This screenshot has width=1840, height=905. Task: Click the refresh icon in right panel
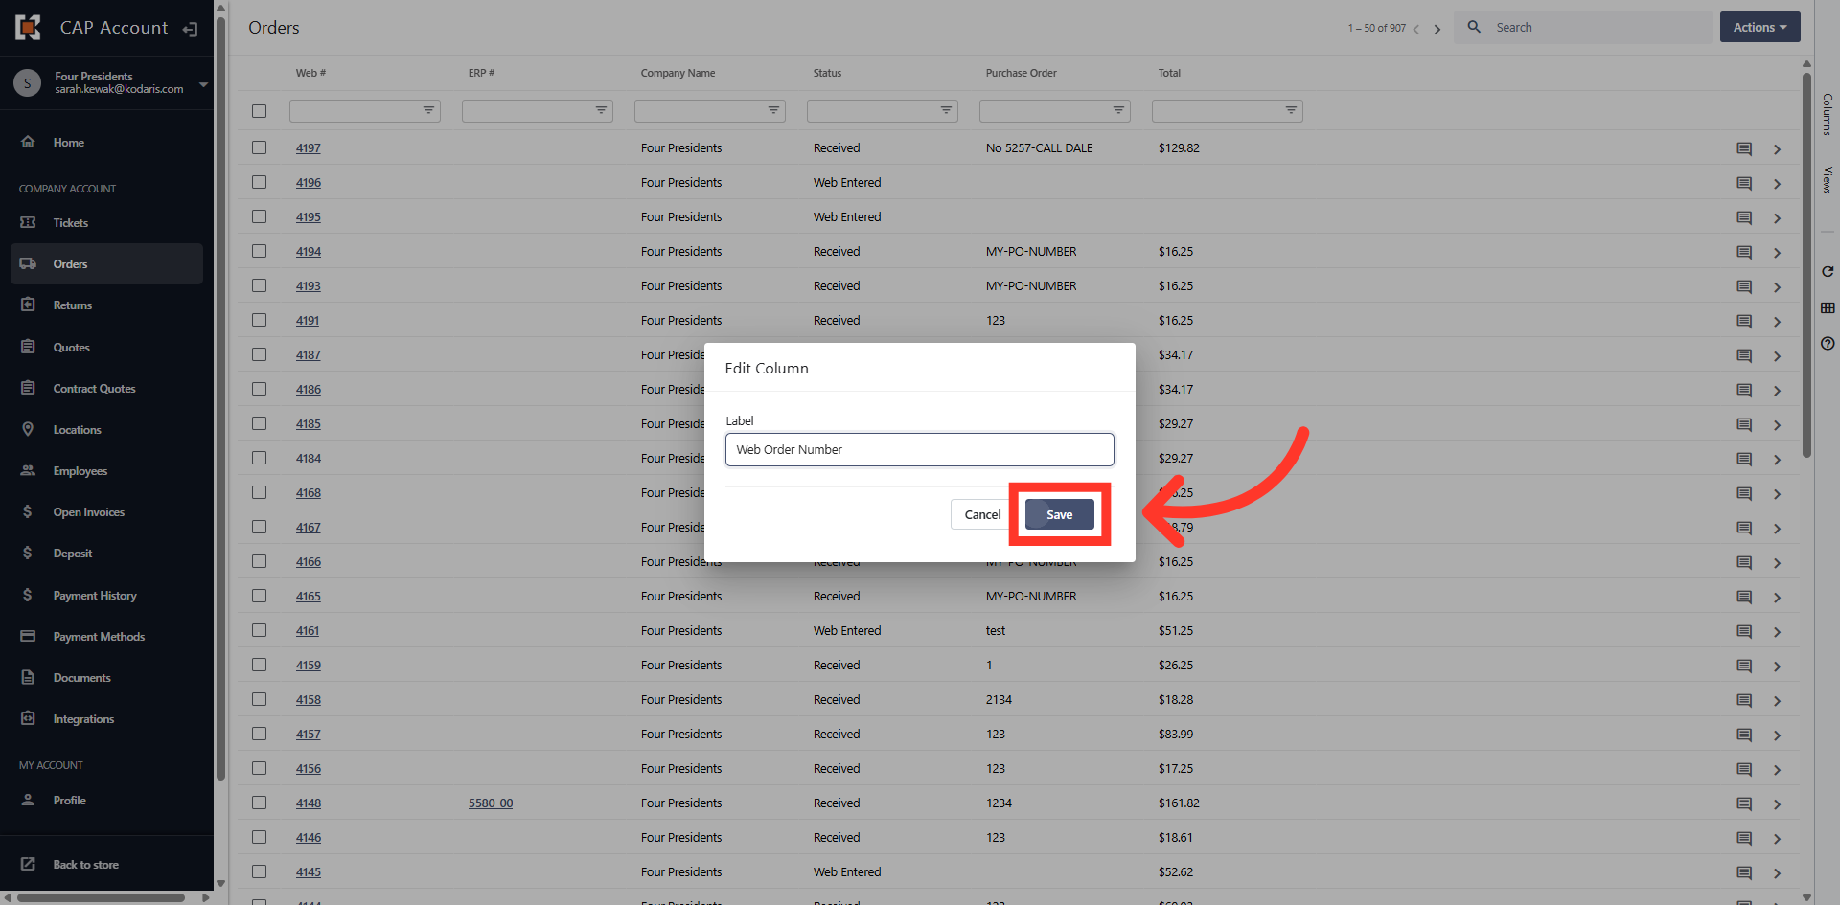tap(1828, 272)
